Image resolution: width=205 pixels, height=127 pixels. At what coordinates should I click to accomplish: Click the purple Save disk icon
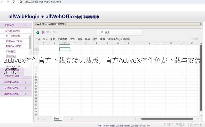(x=43, y=33)
